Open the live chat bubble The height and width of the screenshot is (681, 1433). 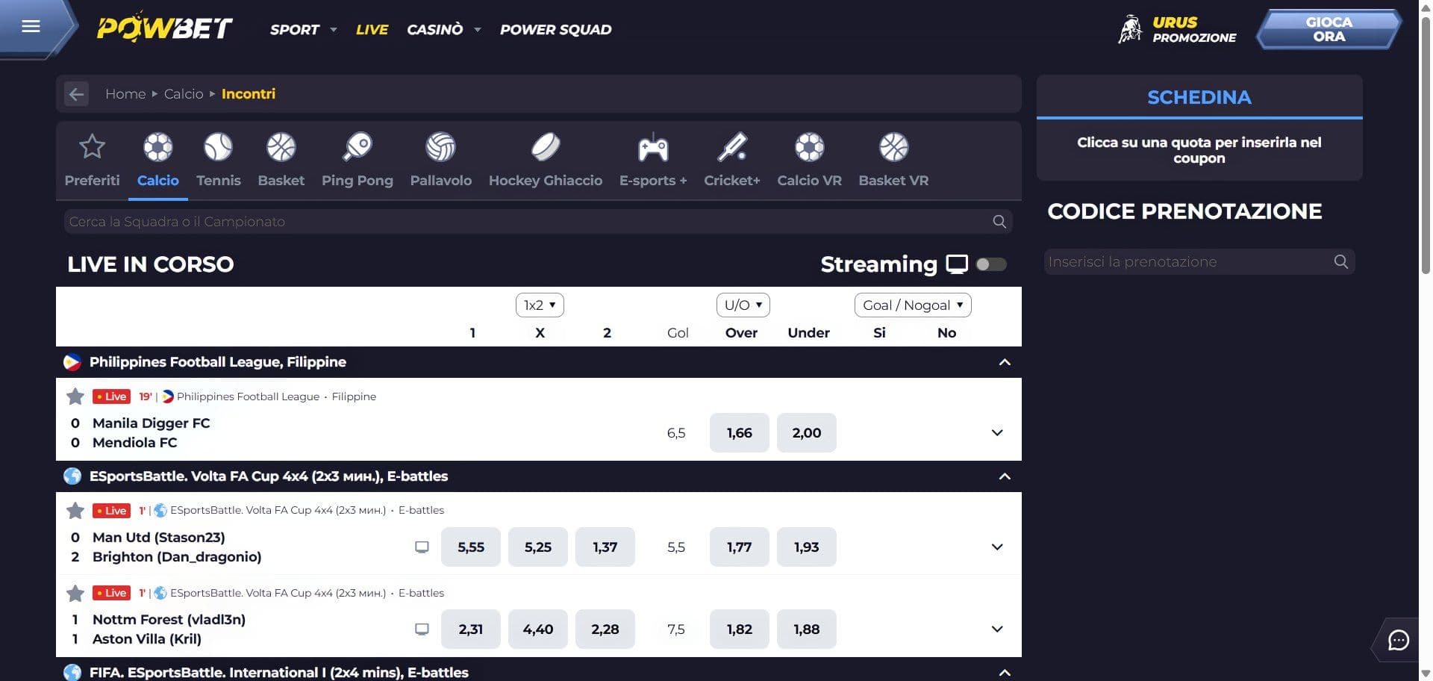tap(1399, 641)
